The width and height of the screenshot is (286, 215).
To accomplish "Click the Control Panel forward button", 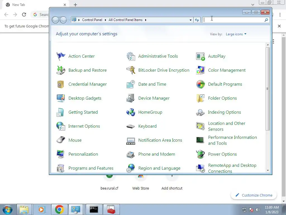I will point(63,20).
